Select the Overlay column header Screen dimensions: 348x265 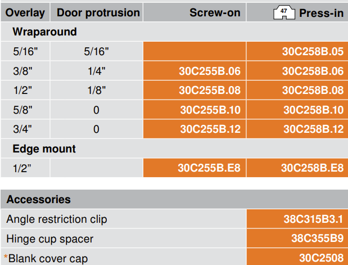[25, 13]
